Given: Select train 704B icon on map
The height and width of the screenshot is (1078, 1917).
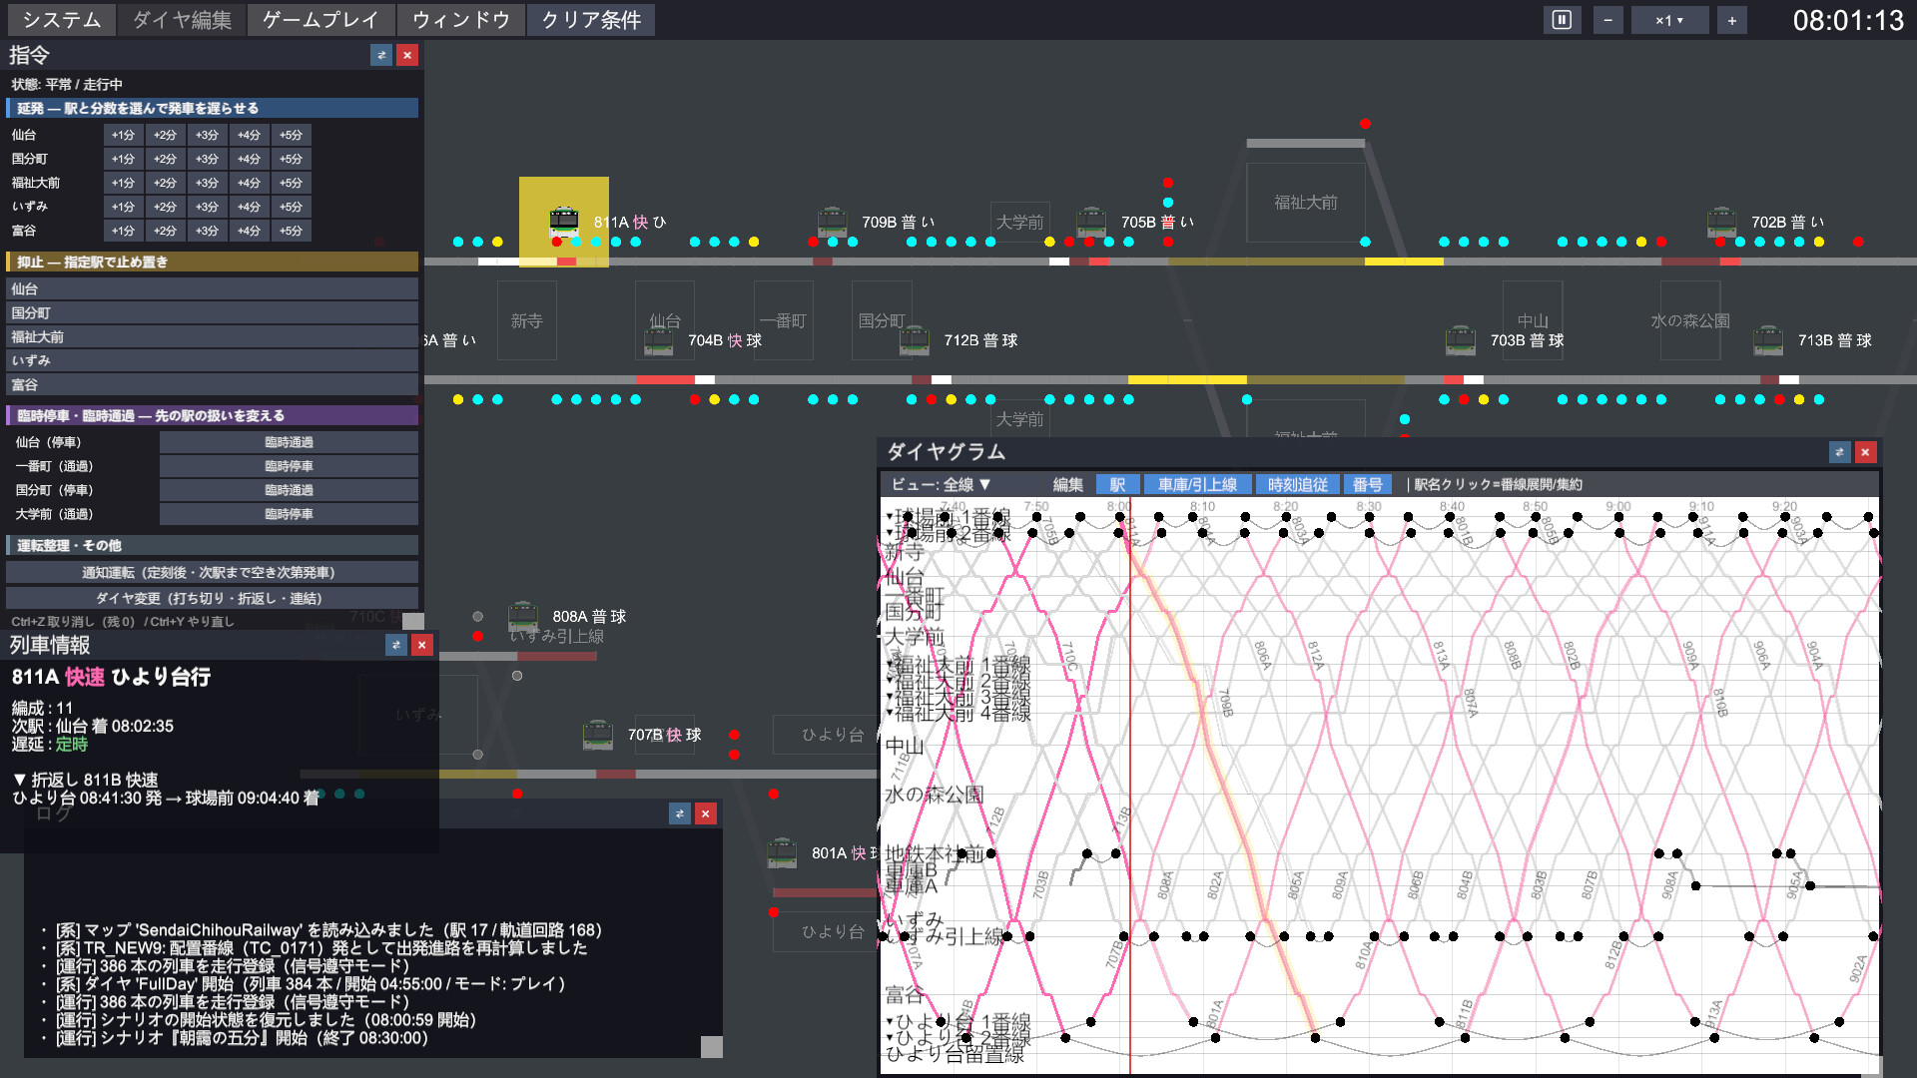Looking at the screenshot, I should tap(658, 339).
